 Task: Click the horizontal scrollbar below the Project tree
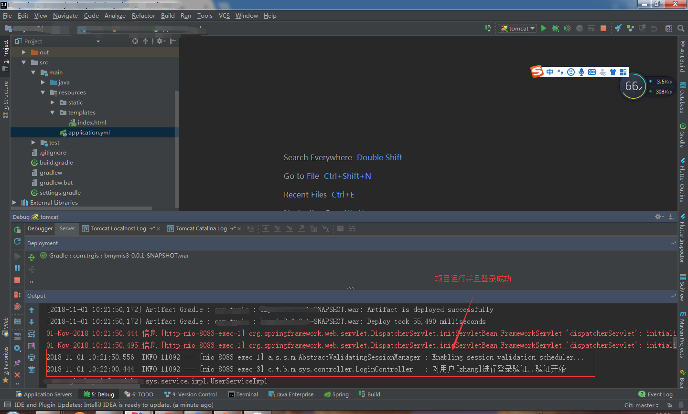click(x=81, y=208)
